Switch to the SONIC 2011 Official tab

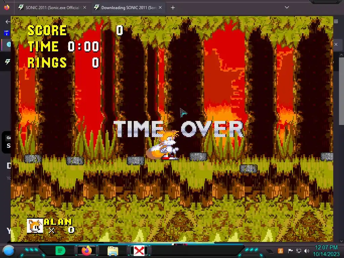52,8
